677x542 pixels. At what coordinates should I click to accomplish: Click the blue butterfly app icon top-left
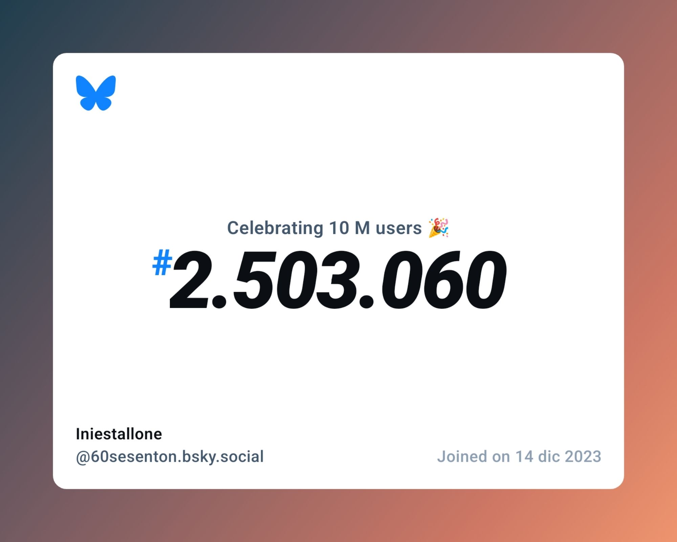pos(95,93)
